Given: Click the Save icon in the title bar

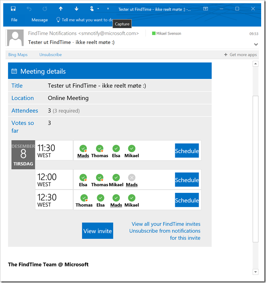Looking at the screenshot, I should [x=13, y=9].
